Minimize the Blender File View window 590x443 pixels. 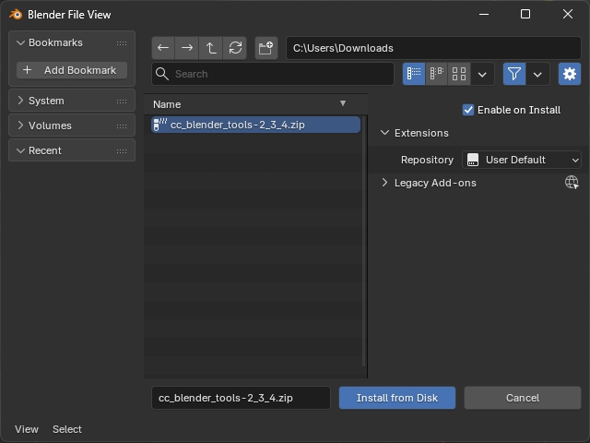click(x=484, y=15)
